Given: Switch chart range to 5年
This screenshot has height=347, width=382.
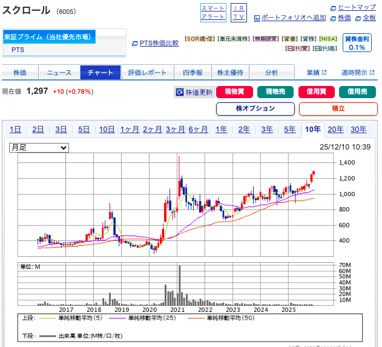Looking at the screenshot, I should click(290, 129).
